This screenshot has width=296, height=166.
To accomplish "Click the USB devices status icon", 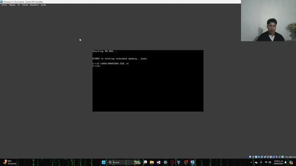I will click(265, 157).
